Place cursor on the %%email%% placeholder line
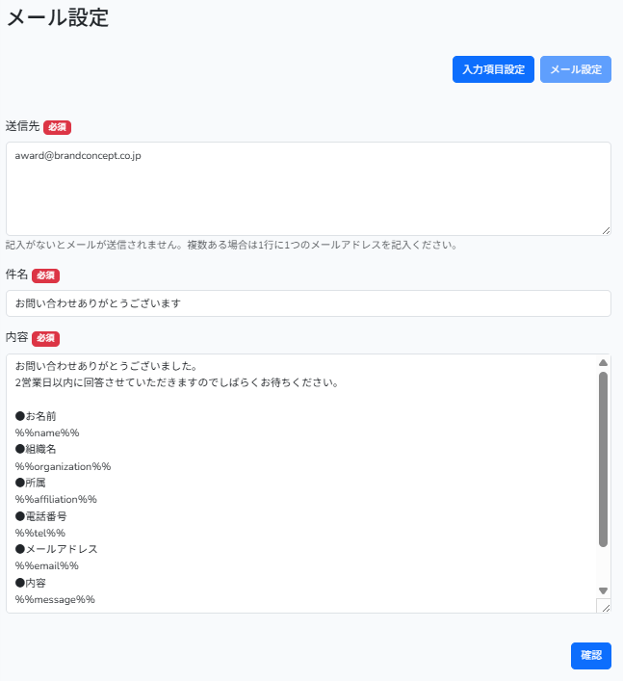Image resolution: width=623 pixels, height=681 pixels. [47, 565]
